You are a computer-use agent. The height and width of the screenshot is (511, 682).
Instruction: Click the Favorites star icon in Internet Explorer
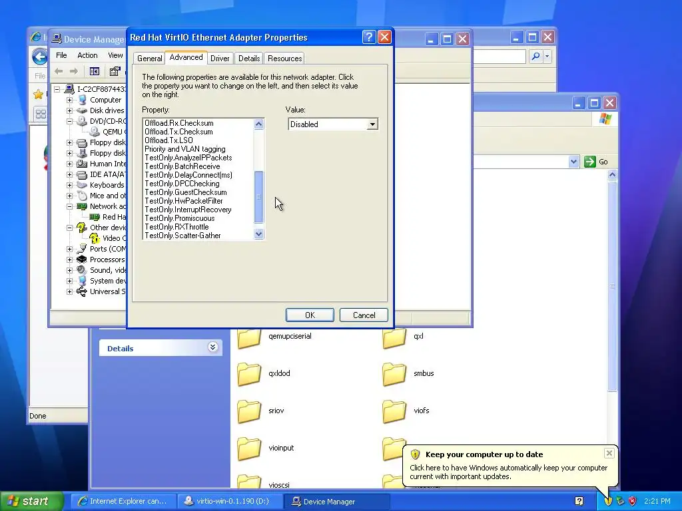pyautogui.click(x=38, y=94)
